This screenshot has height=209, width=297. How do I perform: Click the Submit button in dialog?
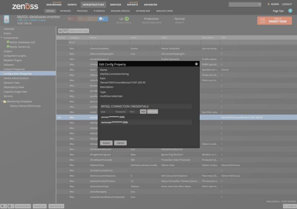click(106, 143)
